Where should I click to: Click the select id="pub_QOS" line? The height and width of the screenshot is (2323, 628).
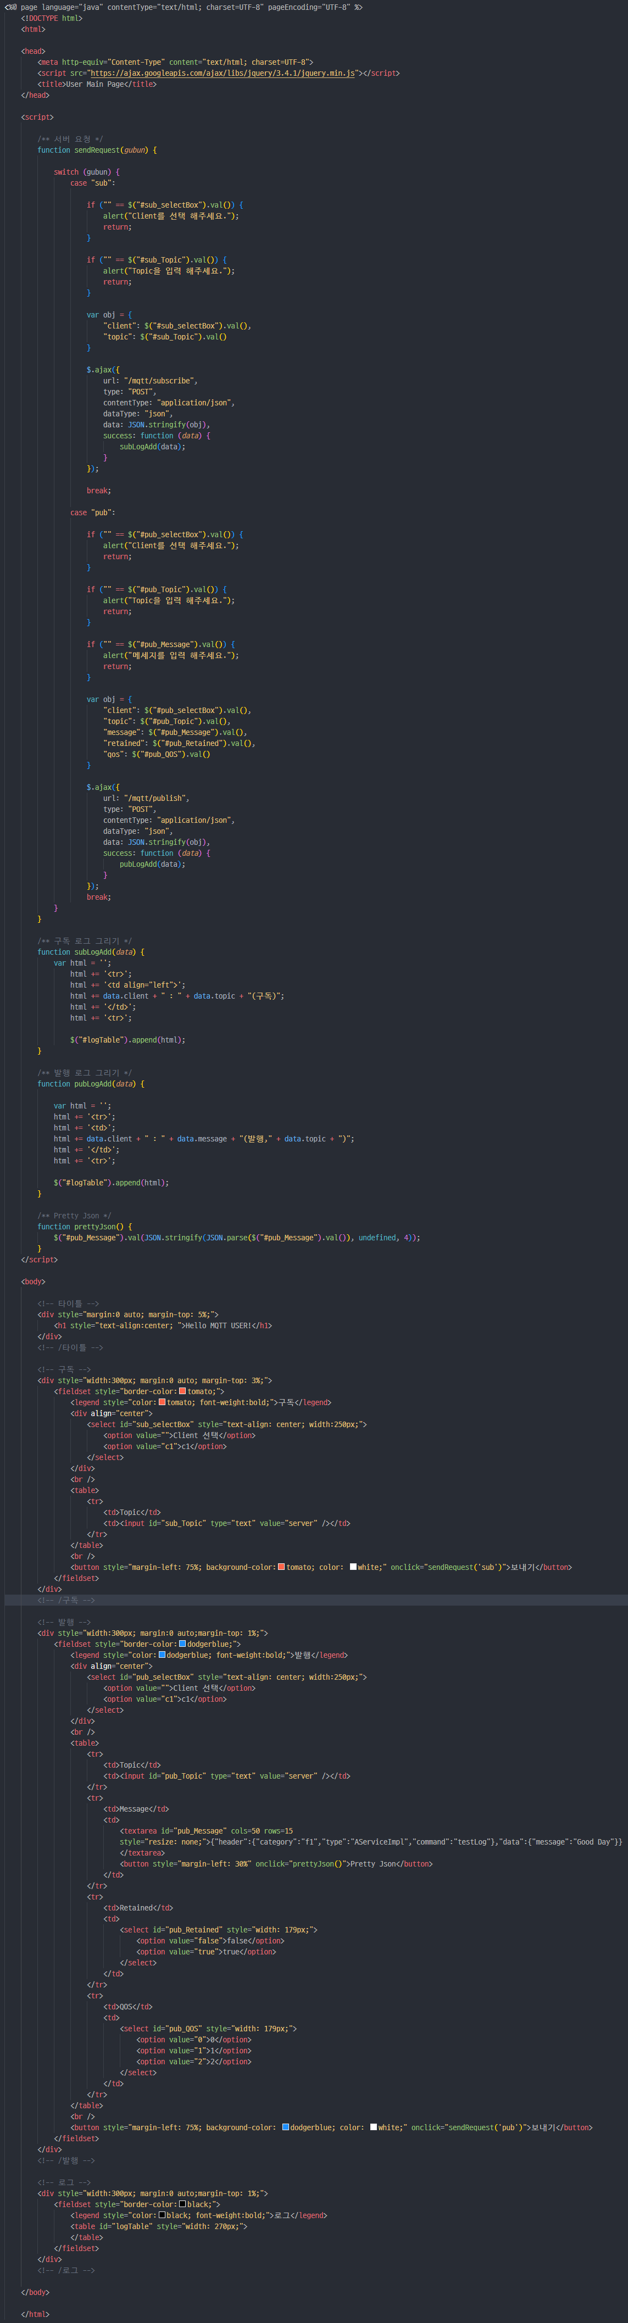coord(208,2029)
